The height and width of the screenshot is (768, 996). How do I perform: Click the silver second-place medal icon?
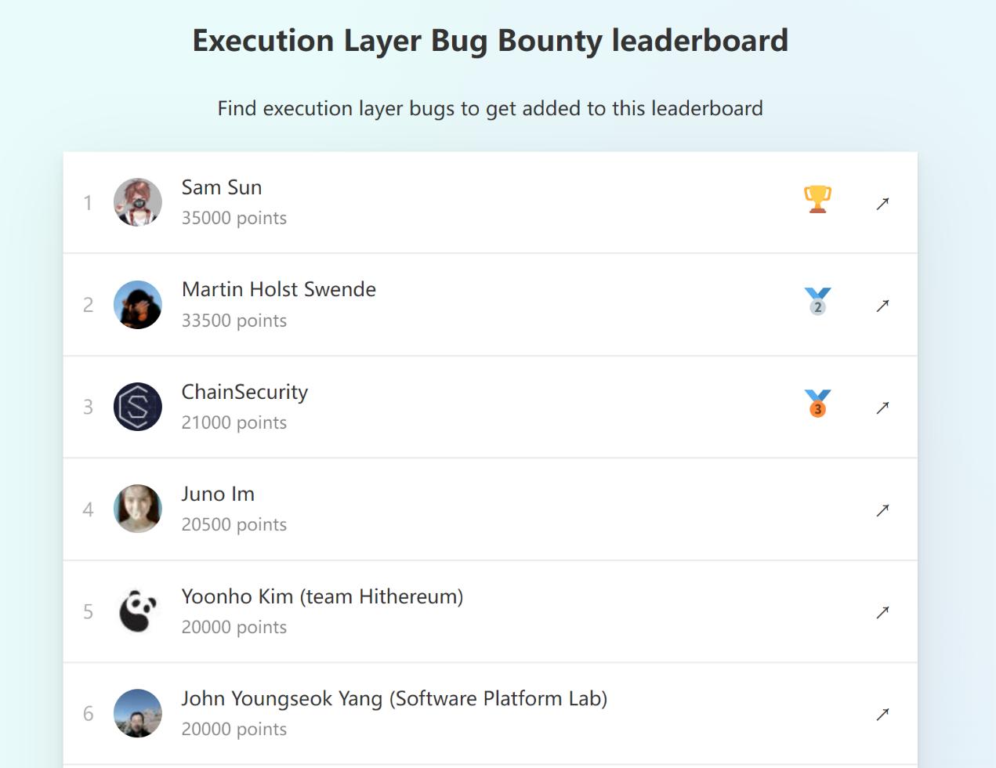coord(817,302)
